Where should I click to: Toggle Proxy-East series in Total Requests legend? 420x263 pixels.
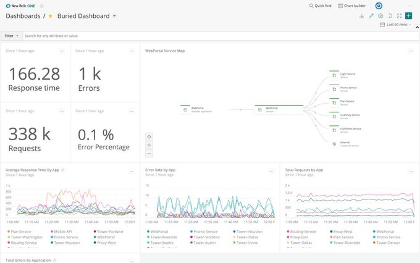click(297, 237)
